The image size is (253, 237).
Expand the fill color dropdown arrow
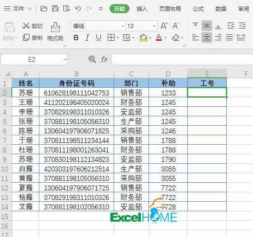150,38
